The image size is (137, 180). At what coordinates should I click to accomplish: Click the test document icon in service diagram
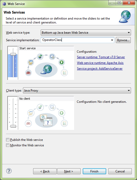pyautogui.click(x=64, y=73)
